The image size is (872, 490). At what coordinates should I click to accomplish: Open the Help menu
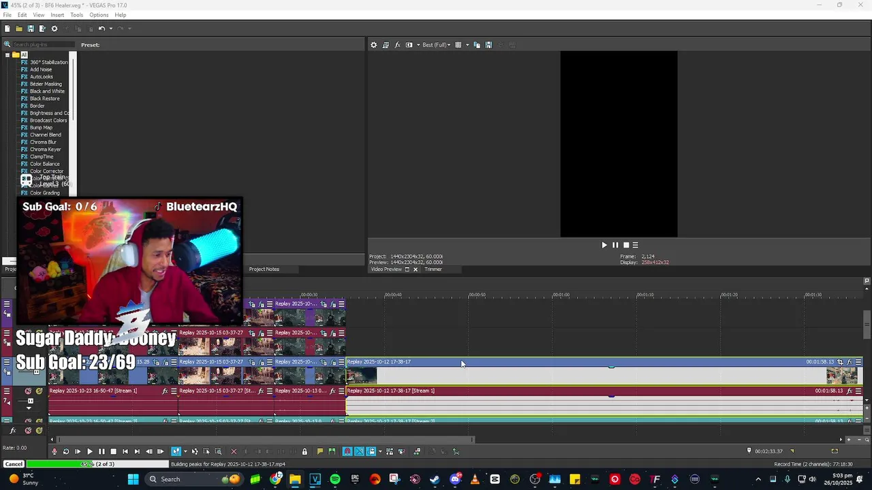pyautogui.click(x=120, y=15)
